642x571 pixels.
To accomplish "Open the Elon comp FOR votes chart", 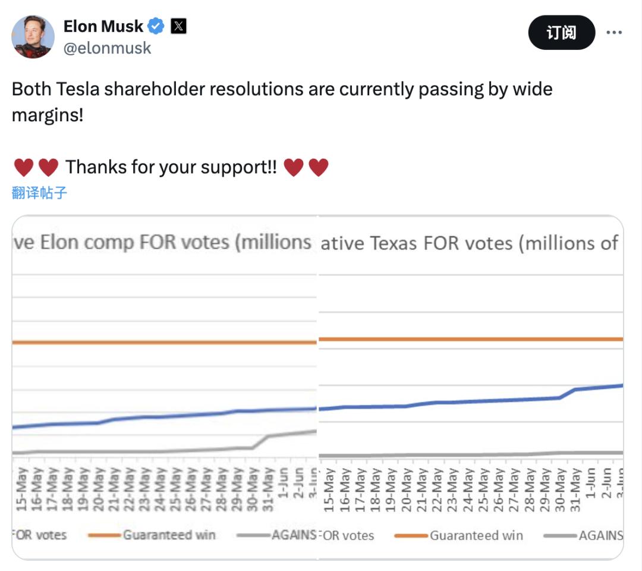I will [165, 387].
